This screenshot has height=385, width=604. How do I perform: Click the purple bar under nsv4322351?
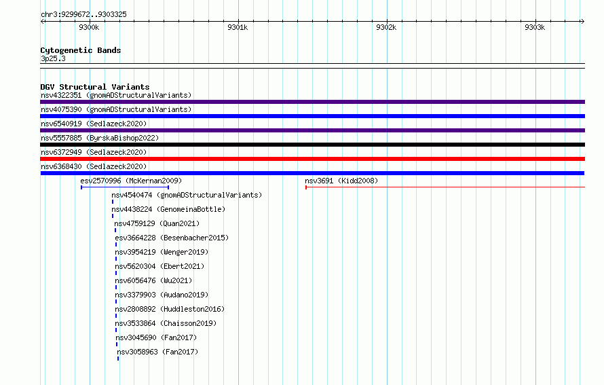tap(312, 102)
